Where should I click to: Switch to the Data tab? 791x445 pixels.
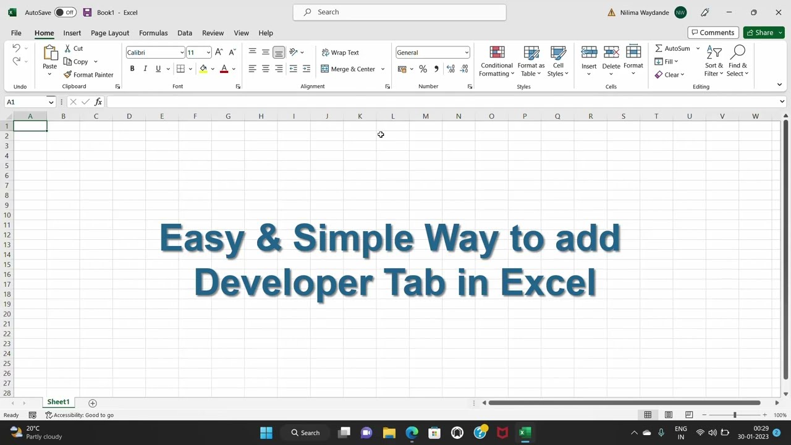(x=185, y=33)
